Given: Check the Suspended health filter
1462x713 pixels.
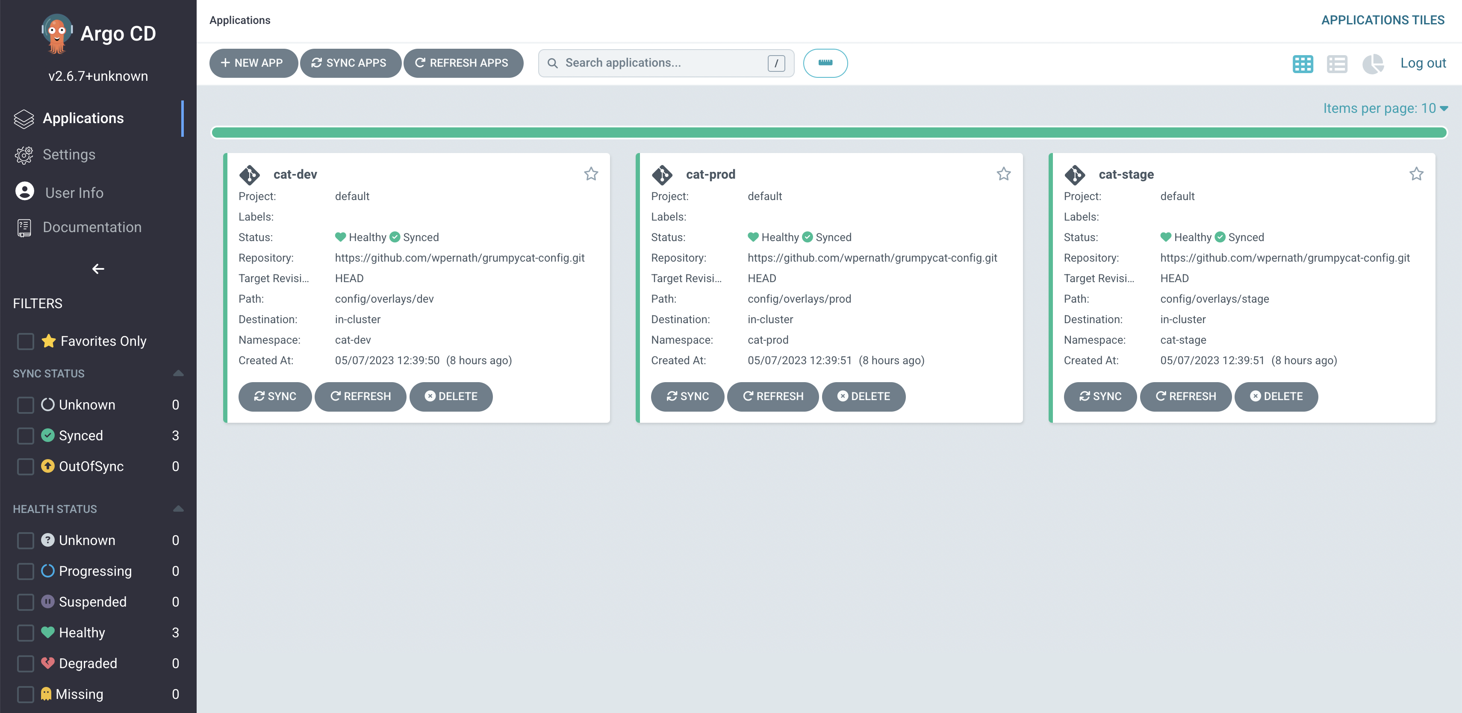Looking at the screenshot, I should 26,602.
